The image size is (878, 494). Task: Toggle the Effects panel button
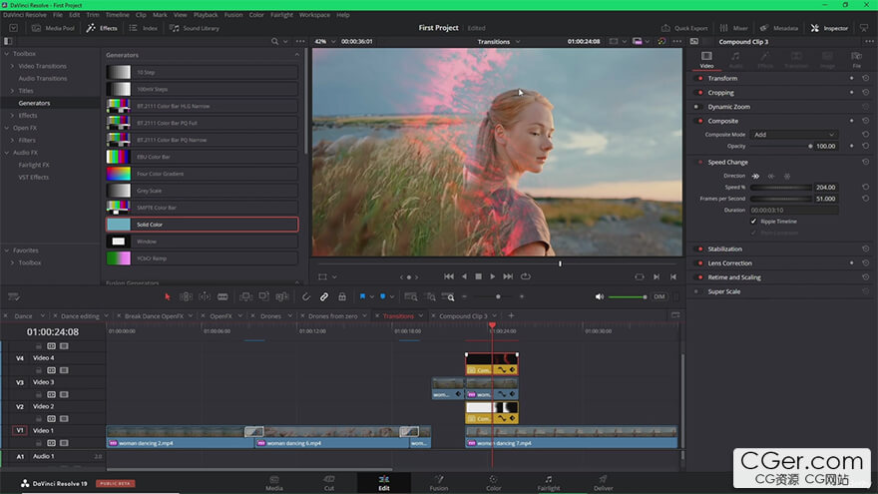(x=102, y=28)
